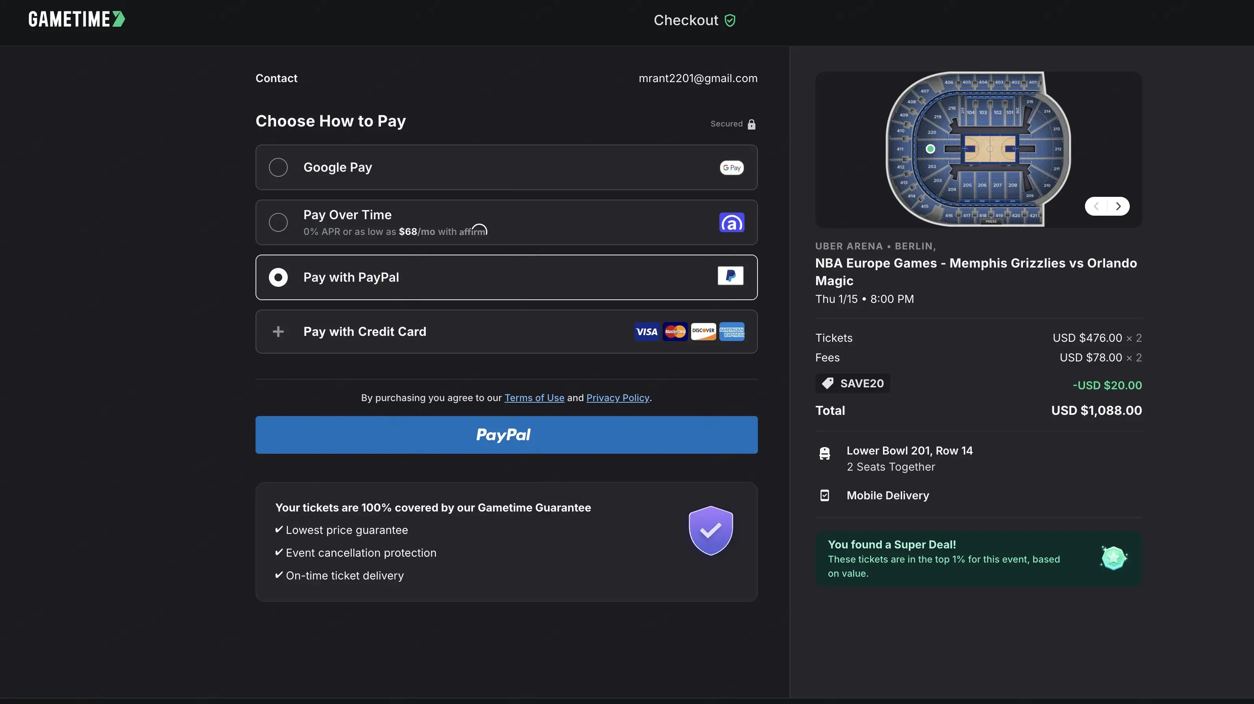Click the Affirm logo icon
This screenshot has height=704, width=1254.
tap(731, 222)
